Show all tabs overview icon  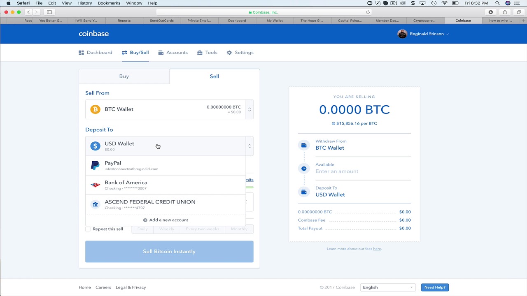519,12
